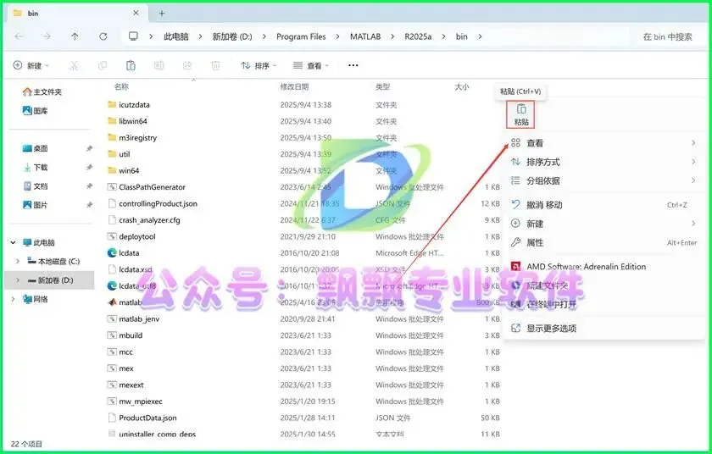The height and width of the screenshot is (454, 712).
Task: Sort by Date modified (修改日期) header
Action: [295, 86]
